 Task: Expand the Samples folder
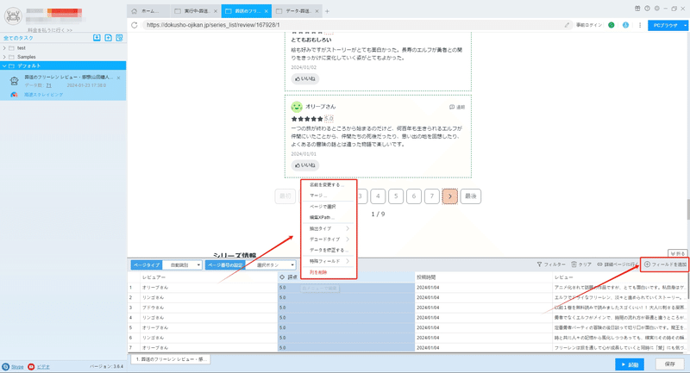tap(4, 57)
